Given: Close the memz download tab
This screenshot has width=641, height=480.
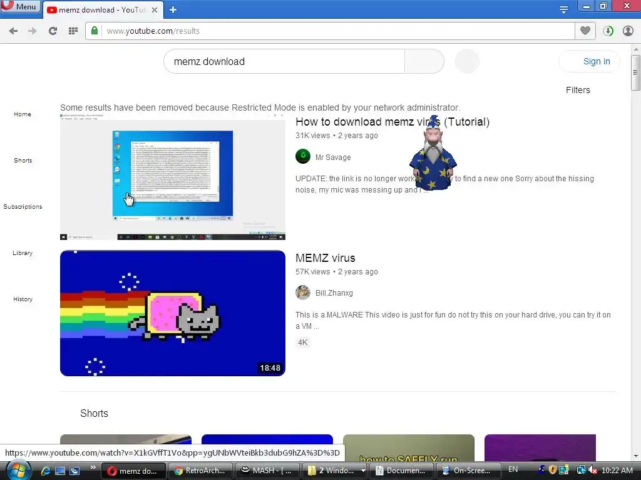Looking at the screenshot, I should click(155, 10).
